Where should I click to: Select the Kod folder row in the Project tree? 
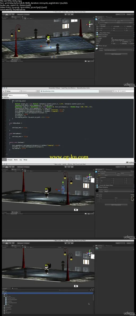tap(48, 293)
